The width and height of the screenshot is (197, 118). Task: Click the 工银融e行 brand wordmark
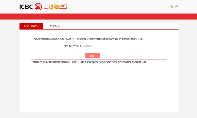click(56, 7)
